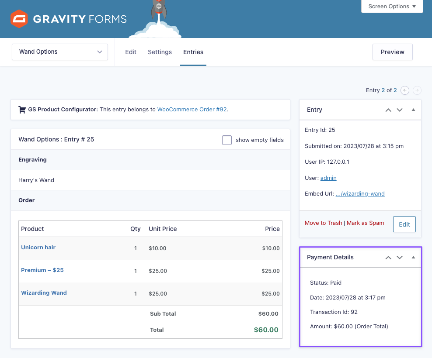432x358 pixels.
Task: Open the admin user link
Action: tap(328, 178)
